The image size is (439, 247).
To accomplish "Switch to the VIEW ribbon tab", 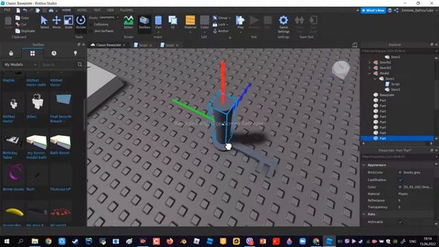I will pos(110,10).
